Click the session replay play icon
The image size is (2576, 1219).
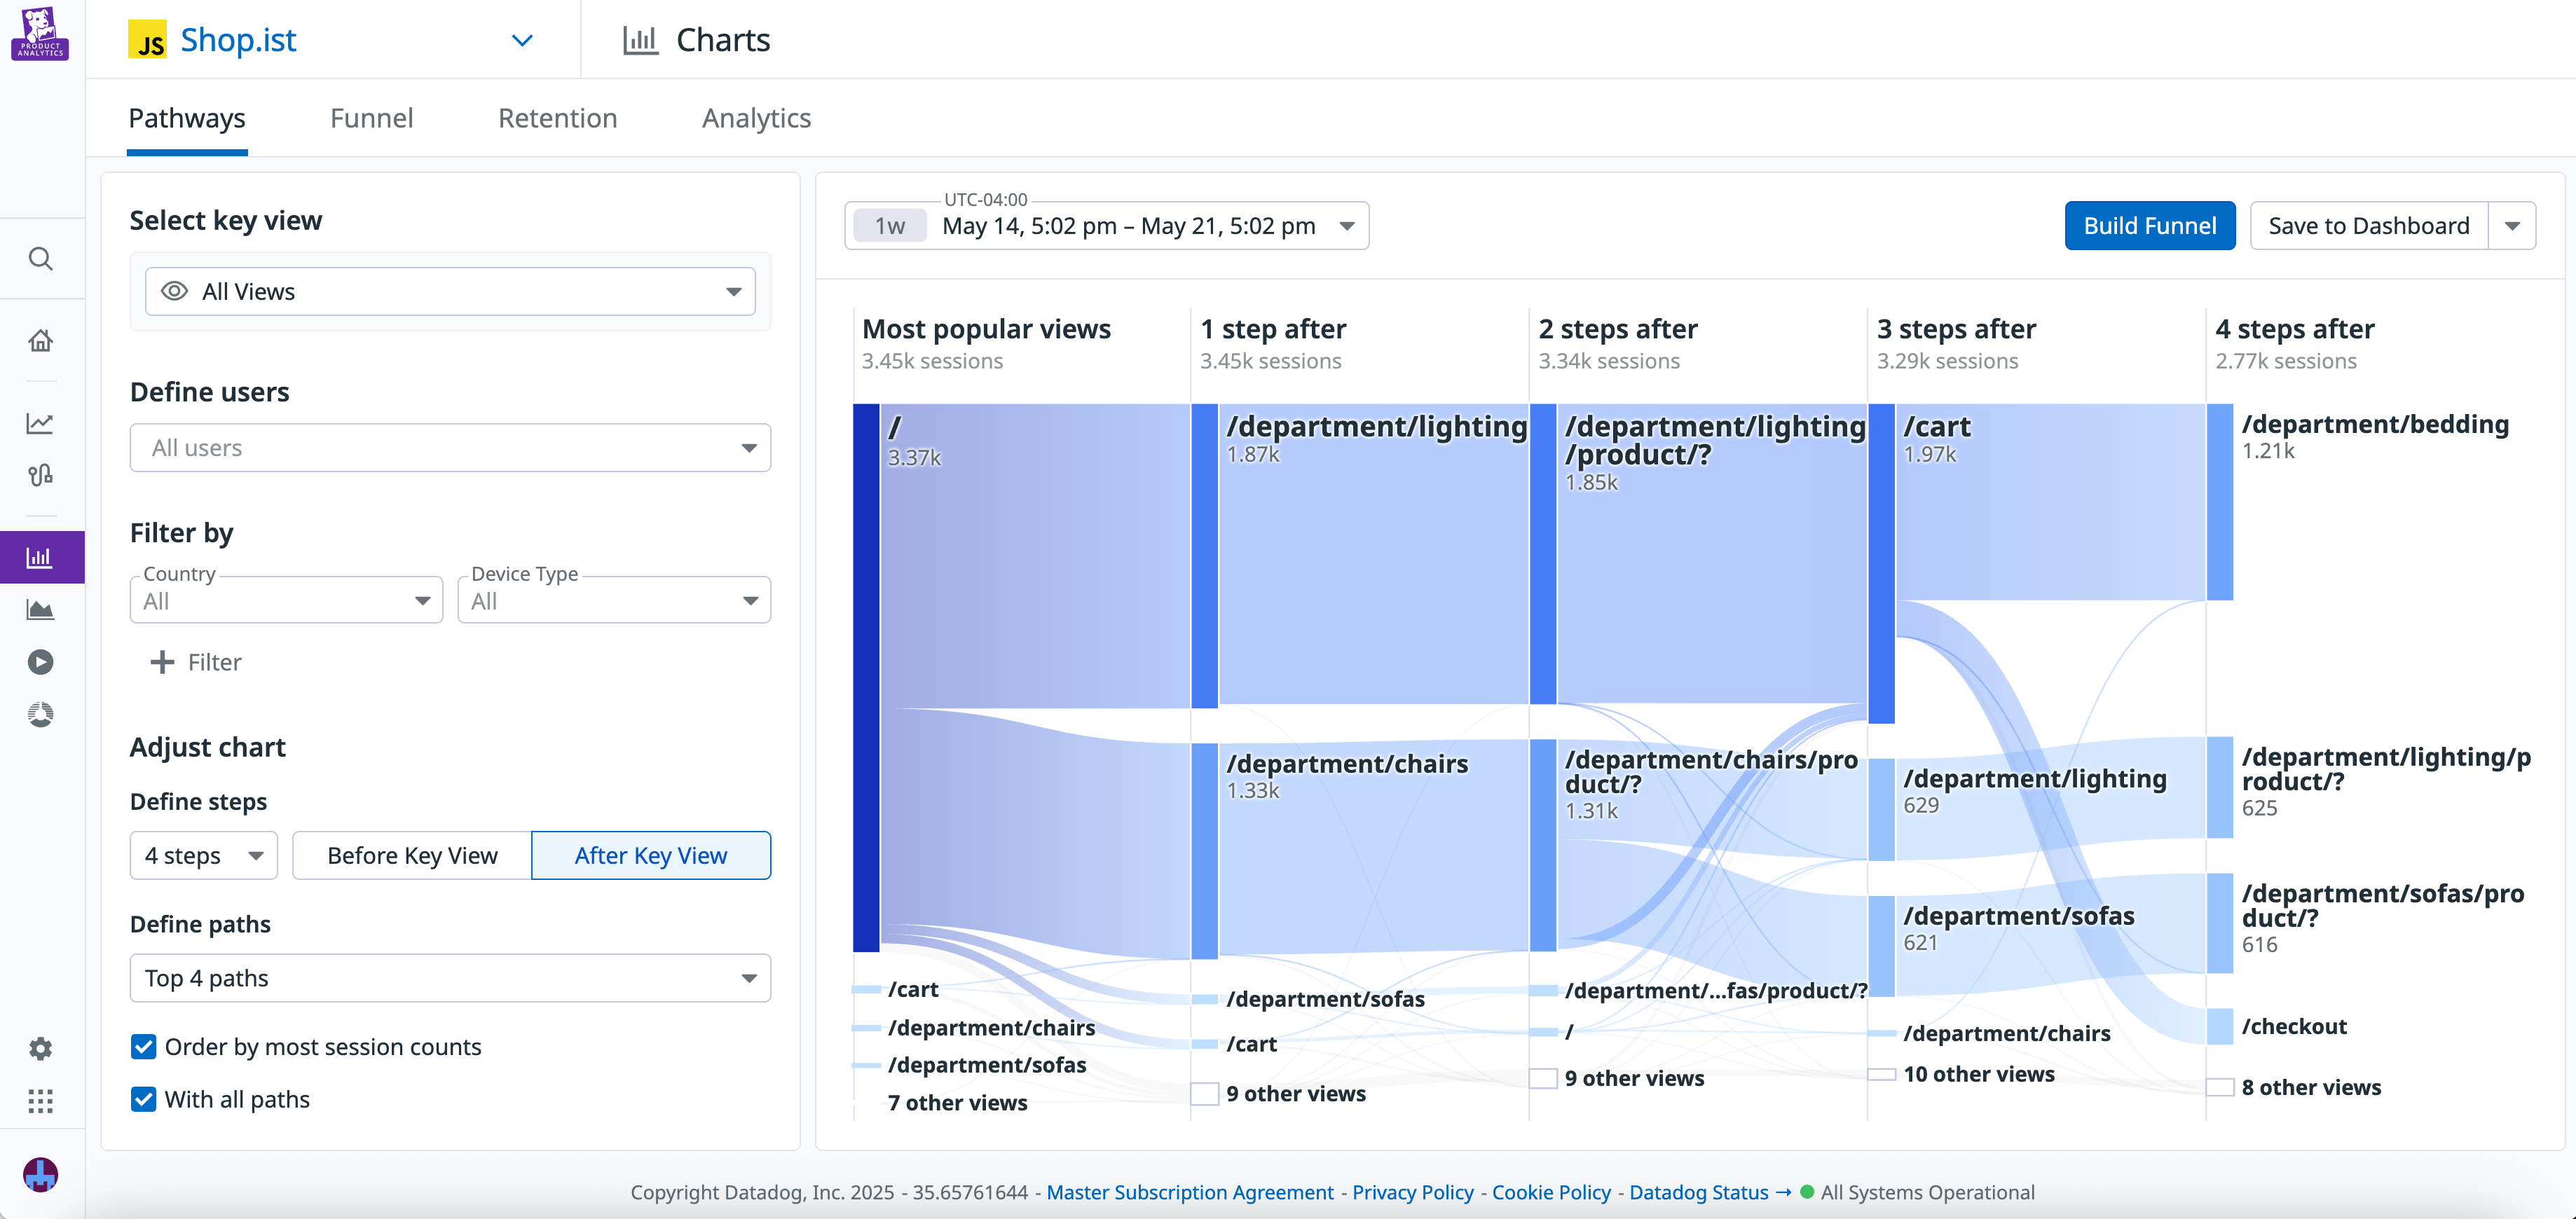point(41,661)
